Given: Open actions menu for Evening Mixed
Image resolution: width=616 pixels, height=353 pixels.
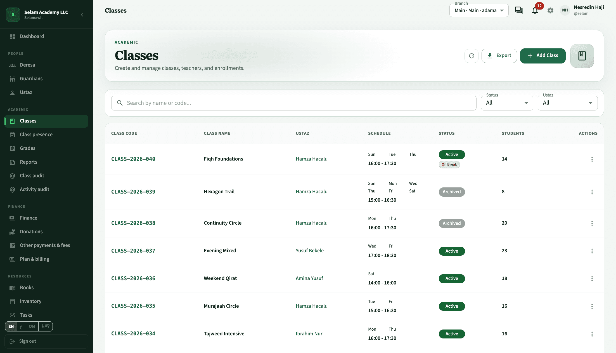Looking at the screenshot, I should pyautogui.click(x=592, y=251).
